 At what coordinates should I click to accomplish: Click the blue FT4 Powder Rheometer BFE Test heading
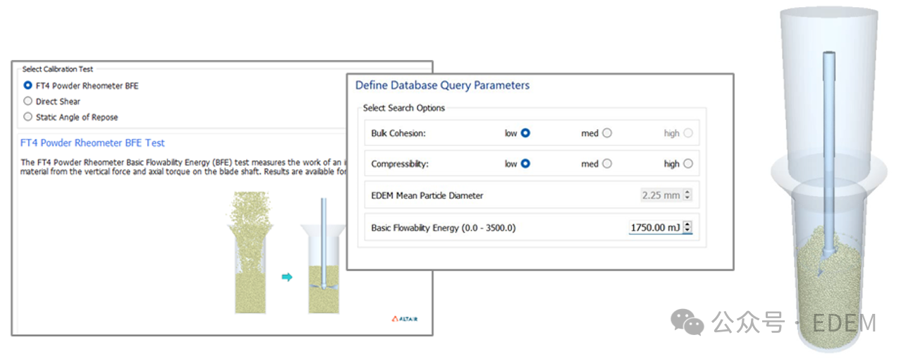click(92, 142)
